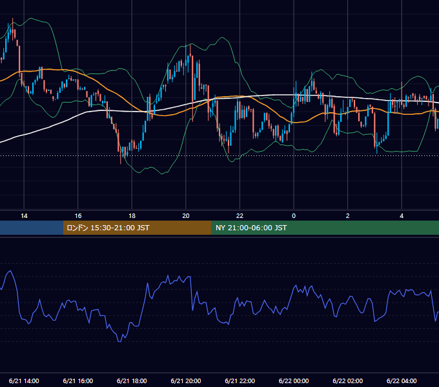This screenshot has width=439, height=387.
Task: Click the blue session bar before London
Action: pyautogui.click(x=32, y=228)
